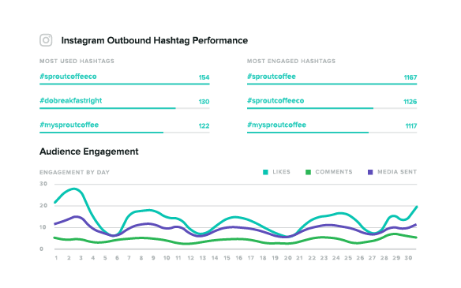Screen dimensions: 461x288
Task: Toggle the MEDIA SENT legend label
Action: pyautogui.click(x=397, y=172)
